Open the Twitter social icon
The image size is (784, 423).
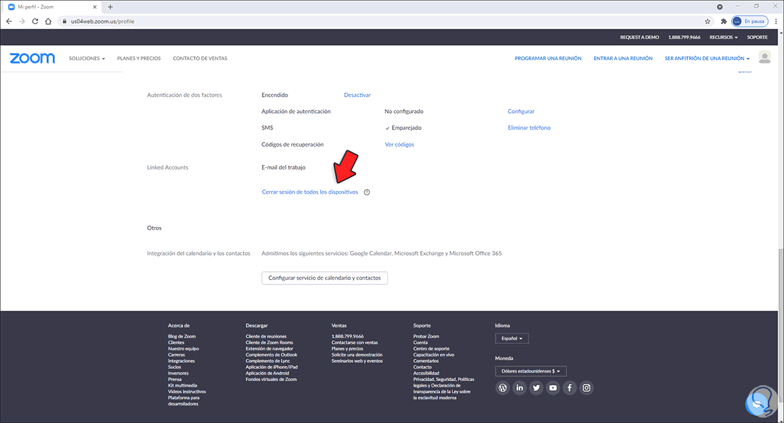536,388
